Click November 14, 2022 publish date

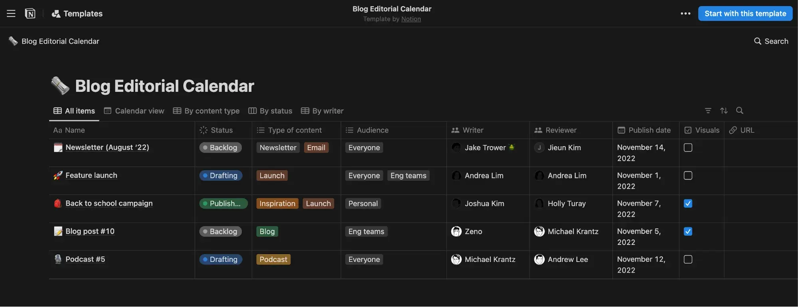(x=641, y=153)
